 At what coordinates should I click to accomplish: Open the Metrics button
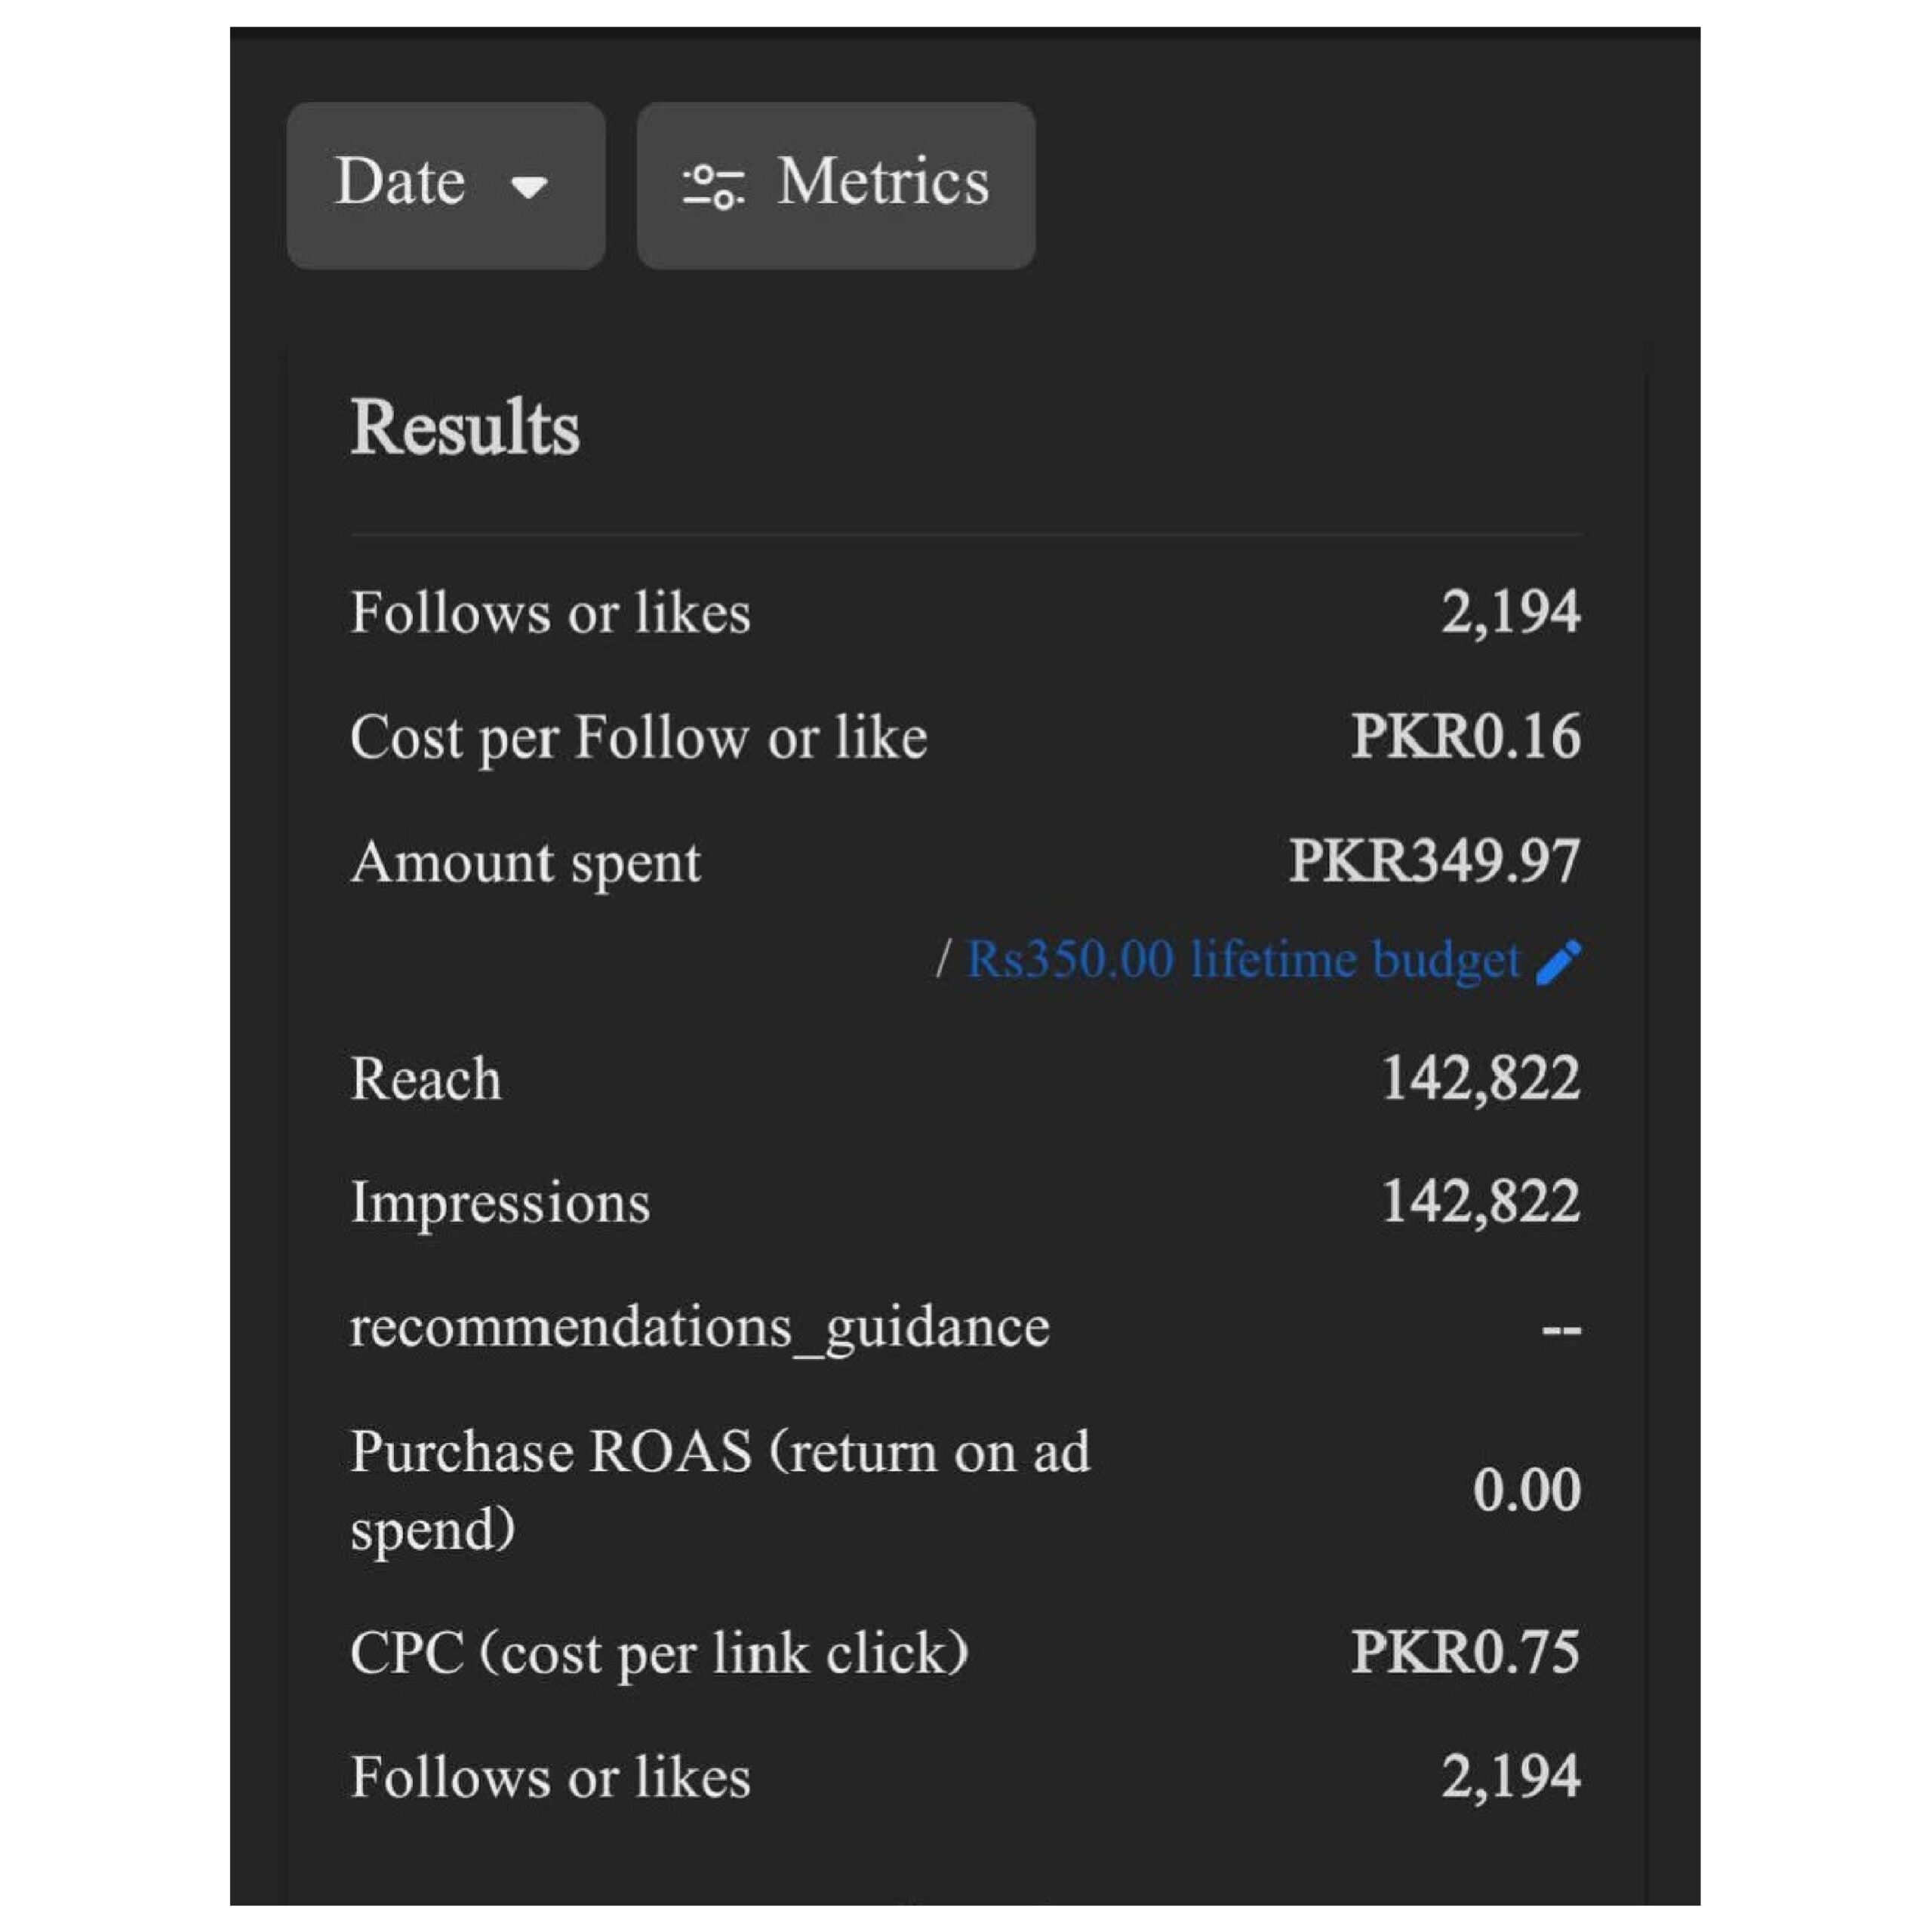coord(836,185)
